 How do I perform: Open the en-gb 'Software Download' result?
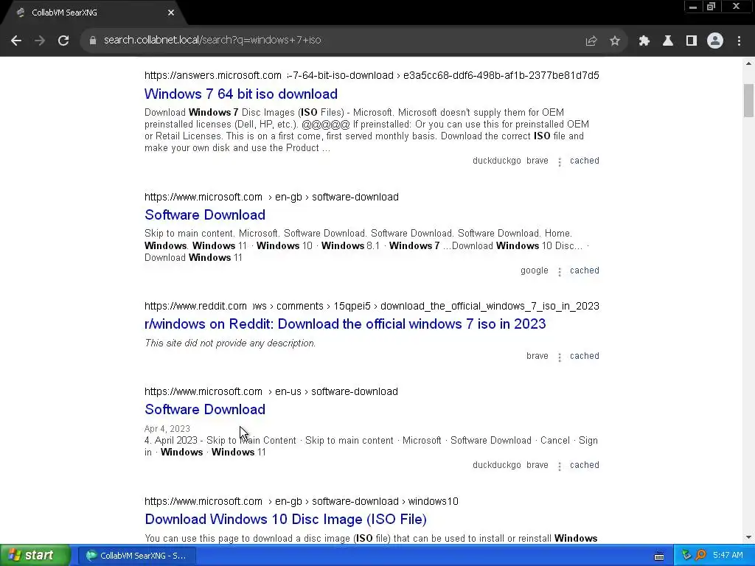[205, 214]
